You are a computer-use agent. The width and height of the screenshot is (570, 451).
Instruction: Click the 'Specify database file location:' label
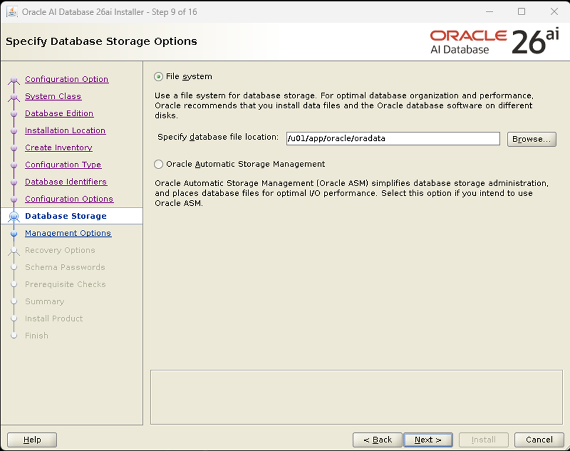[217, 137]
